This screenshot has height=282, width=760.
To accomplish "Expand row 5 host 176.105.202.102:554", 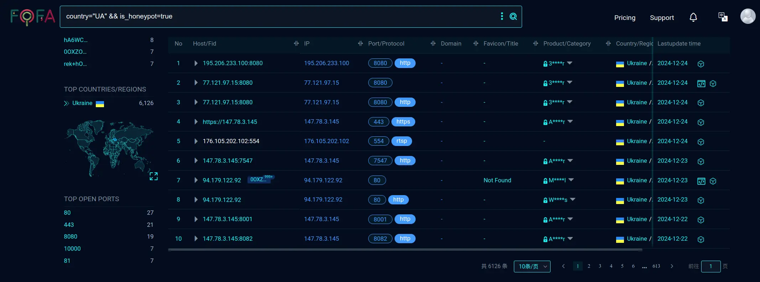I will (x=196, y=141).
